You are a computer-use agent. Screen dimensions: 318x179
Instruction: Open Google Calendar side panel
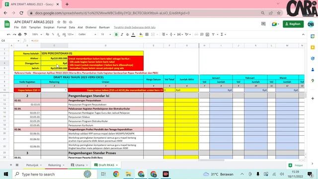(x=313, y=36)
